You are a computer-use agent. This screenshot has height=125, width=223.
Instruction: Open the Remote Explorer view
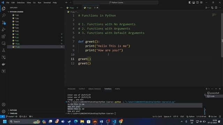coord(3,43)
